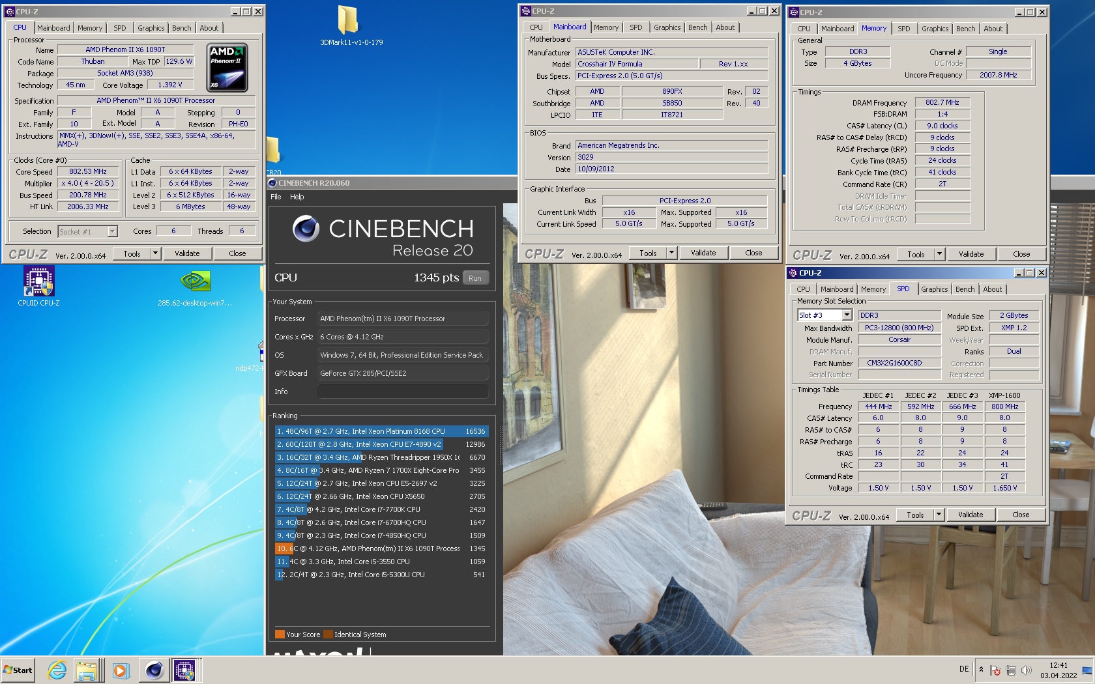Switch to the About tab in CPU-Z SPD window
Screen dimensions: 1095x684
pyautogui.click(x=992, y=289)
